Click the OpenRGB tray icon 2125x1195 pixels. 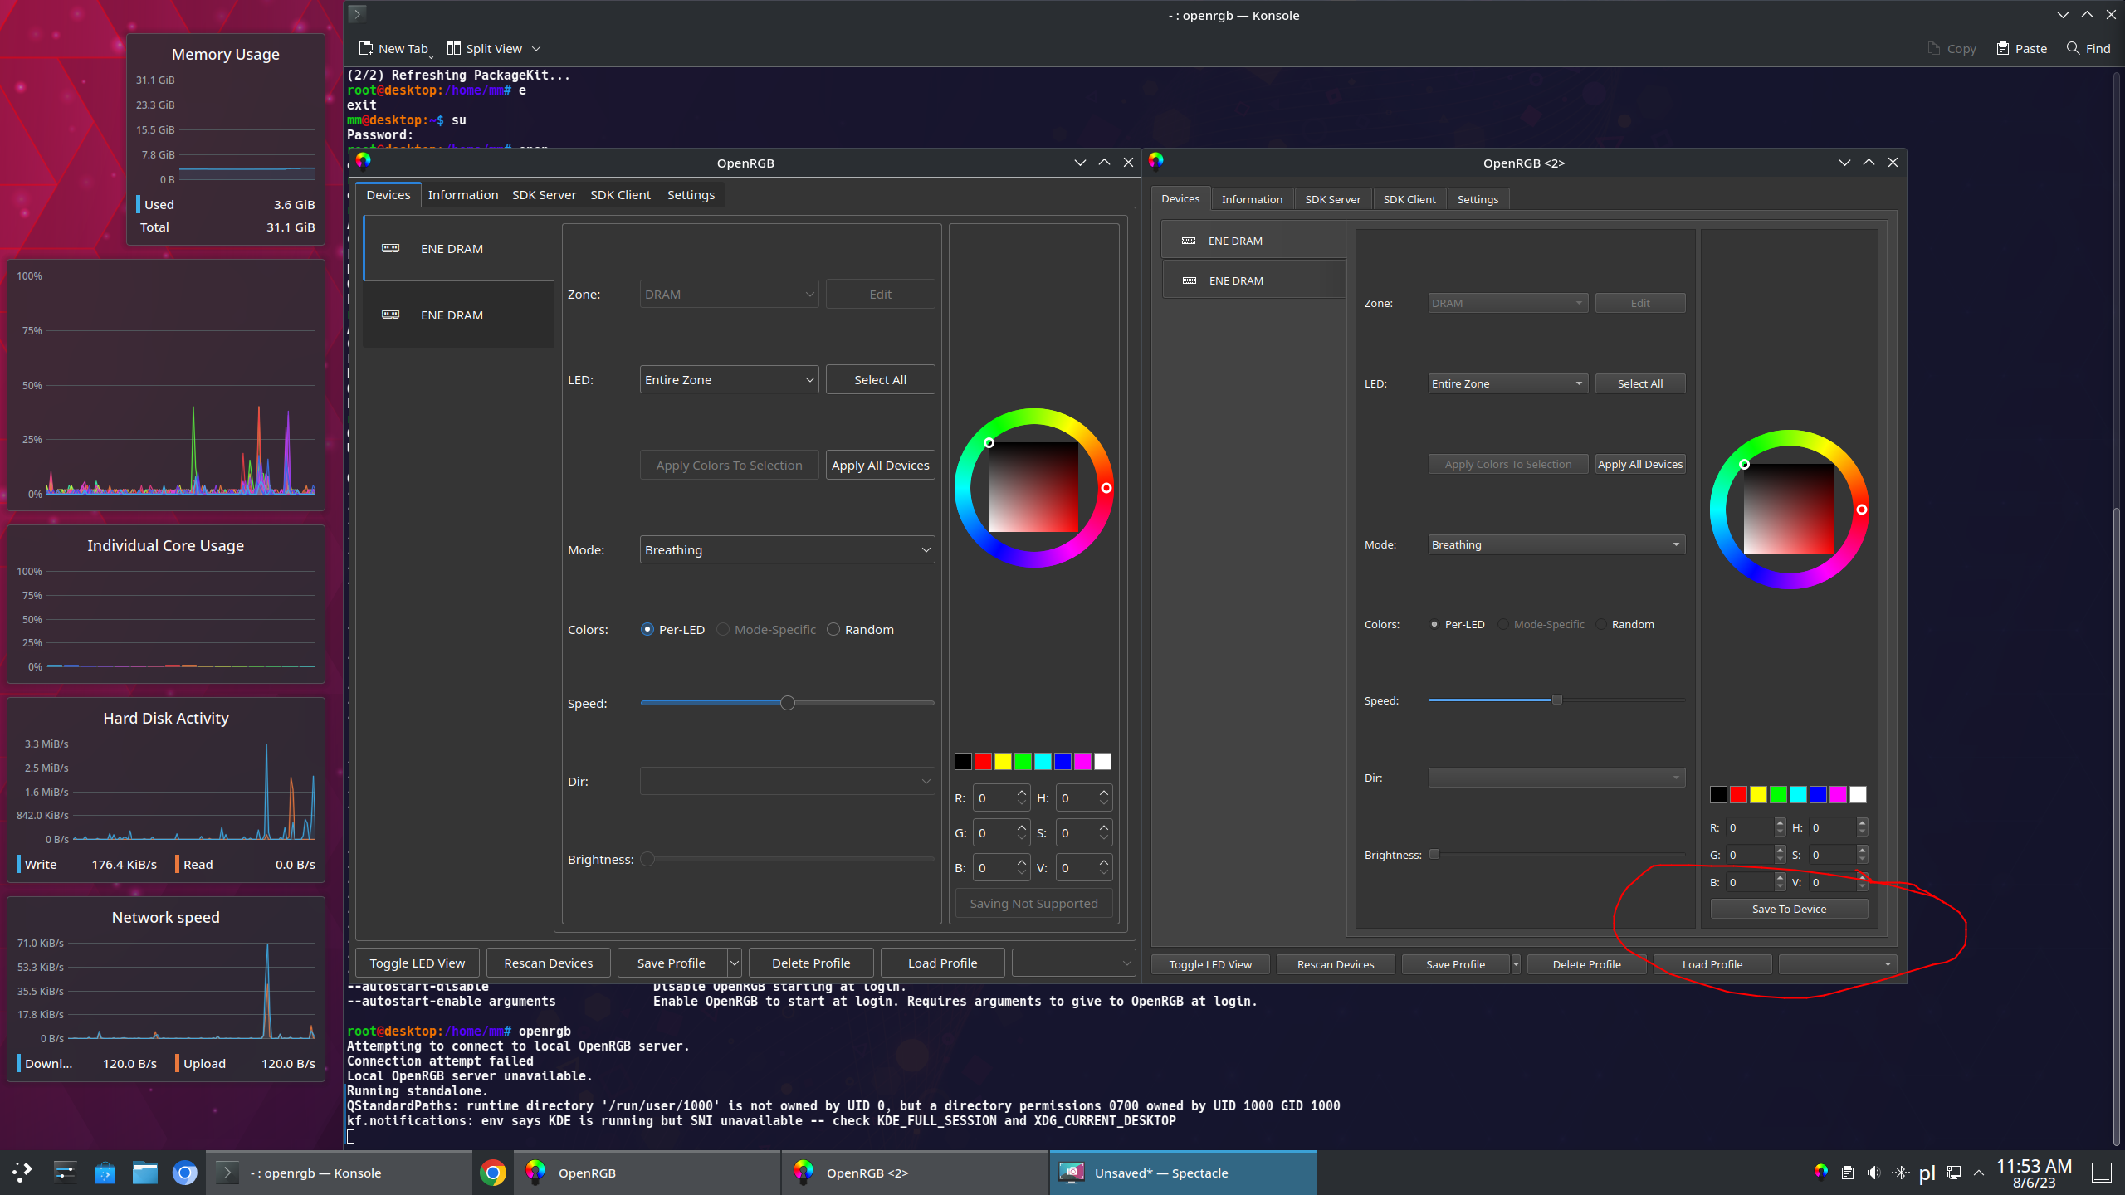pyautogui.click(x=1821, y=1172)
